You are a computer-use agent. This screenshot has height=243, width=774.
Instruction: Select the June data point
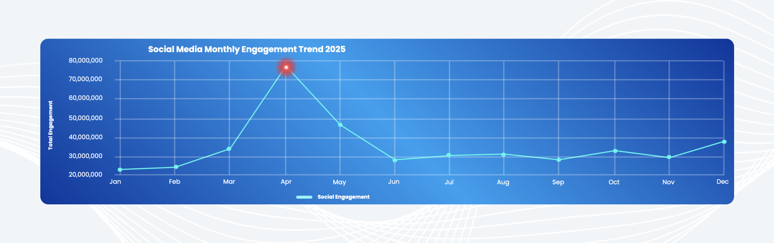click(x=395, y=160)
